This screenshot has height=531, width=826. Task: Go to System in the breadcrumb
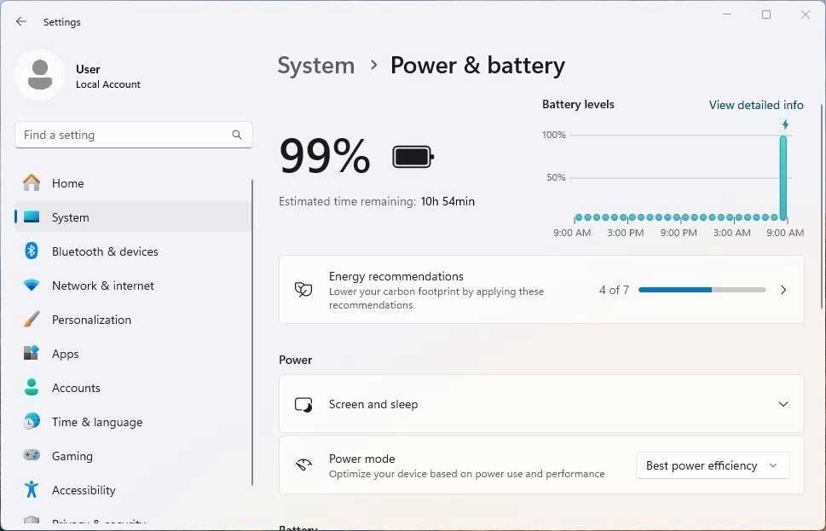(x=315, y=66)
